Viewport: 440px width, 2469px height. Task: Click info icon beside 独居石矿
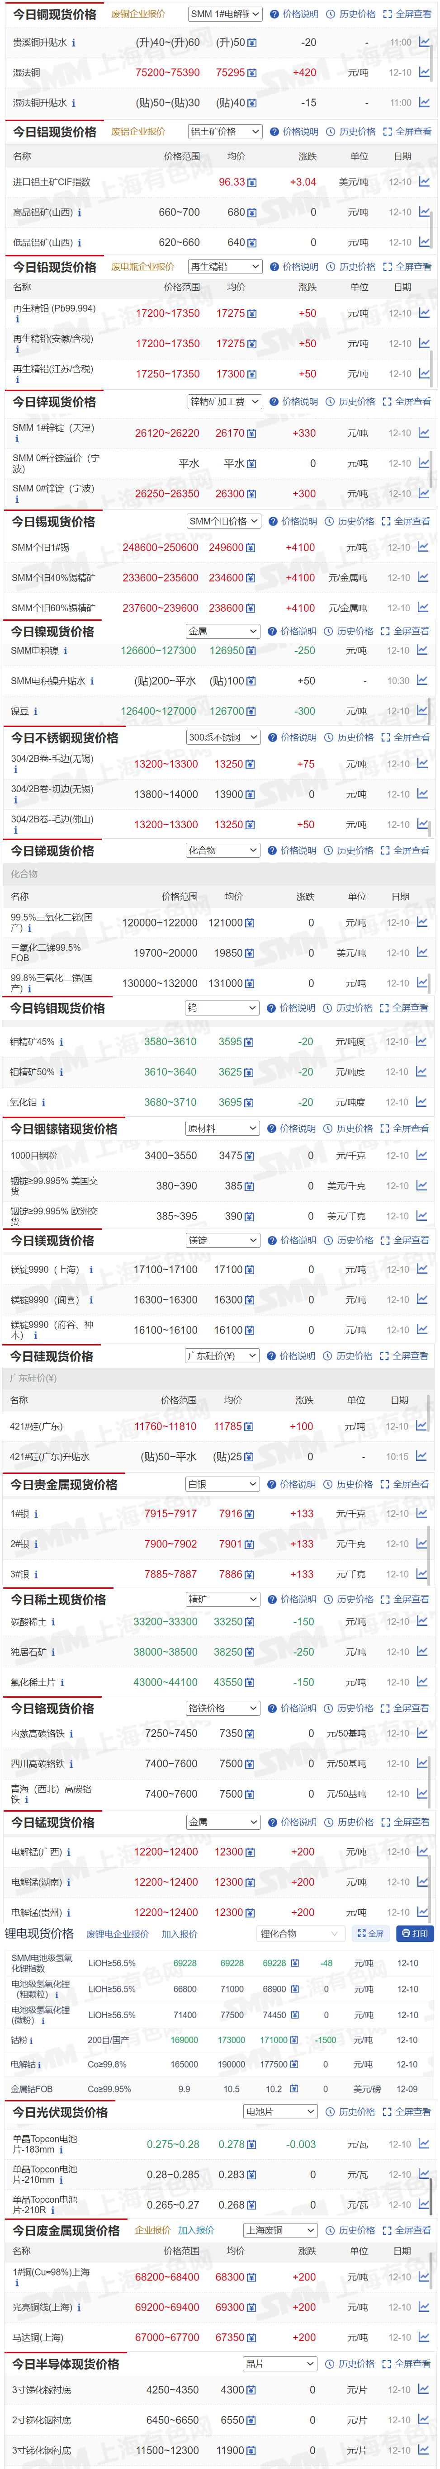[x=53, y=1652]
